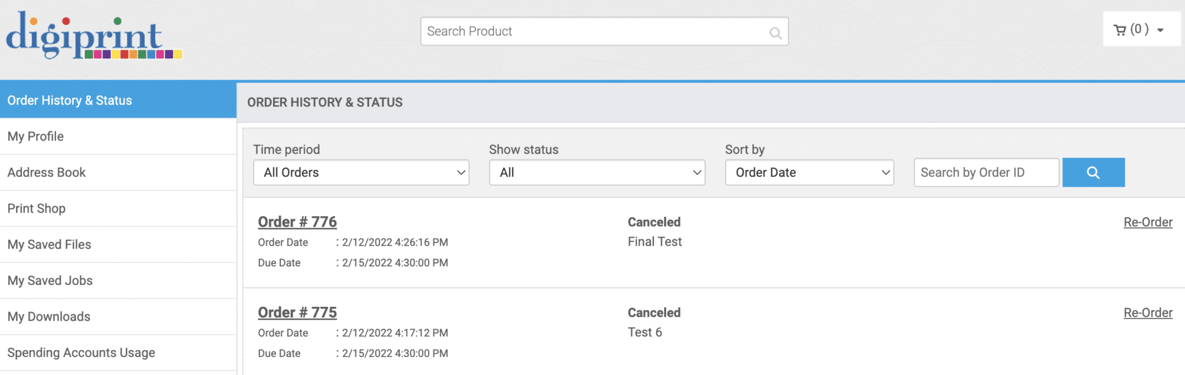Open My Profile
Viewport: 1185px width, 375px height.
tap(118, 136)
